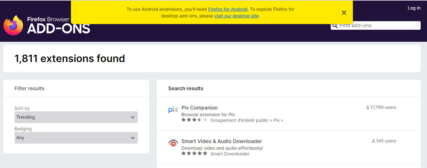Focus the Find add-ons search field
Screen dimensions: 427x168
tap(375, 26)
